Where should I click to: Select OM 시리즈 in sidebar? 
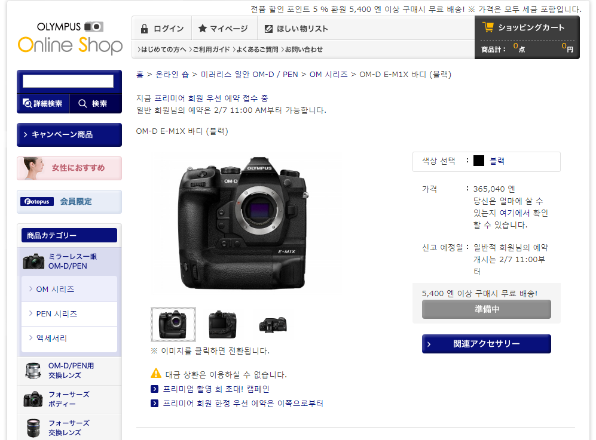69,290
